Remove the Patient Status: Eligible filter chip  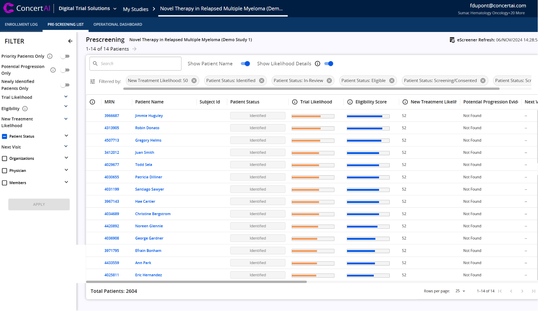pos(392,81)
